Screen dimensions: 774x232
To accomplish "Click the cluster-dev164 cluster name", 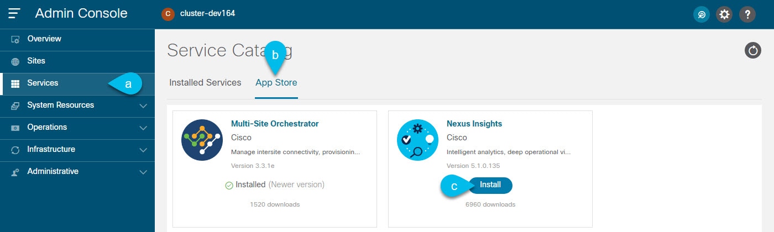I will (x=208, y=13).
